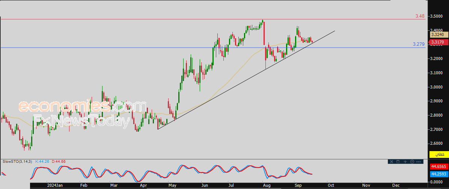Click the SlowSTO(3,14,3) indicator label
Viewport: 449px width, 189px height.
tap(17, 162)
